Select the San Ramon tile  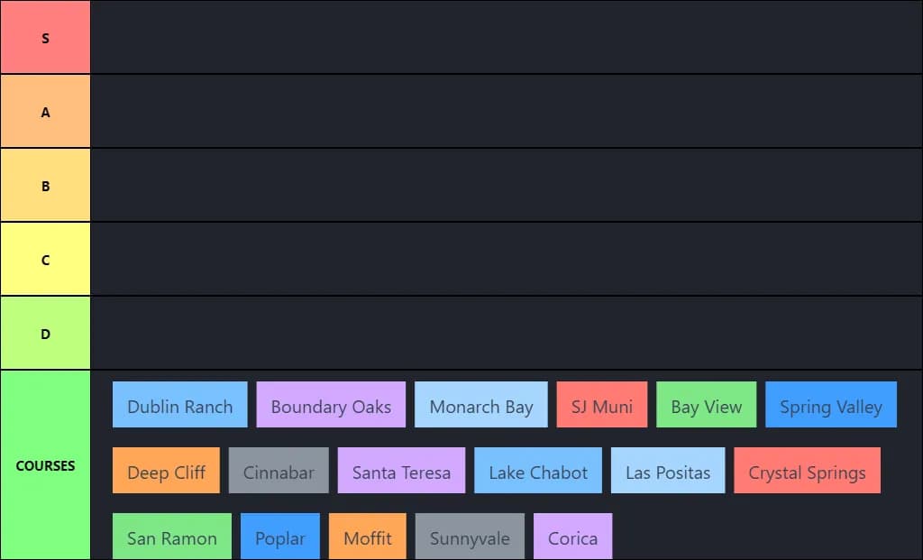[172, 537]
